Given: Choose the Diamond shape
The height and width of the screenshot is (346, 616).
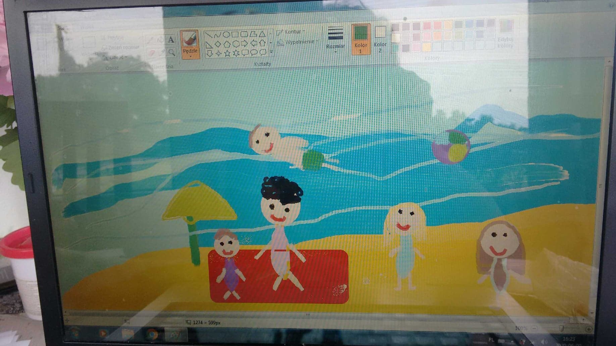Looking at the screenshot, I should (218, 44).
